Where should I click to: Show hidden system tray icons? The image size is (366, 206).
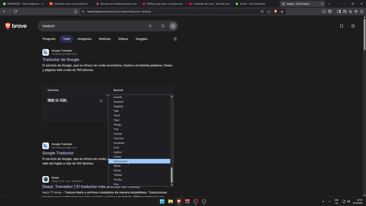(x=323, y=201)
